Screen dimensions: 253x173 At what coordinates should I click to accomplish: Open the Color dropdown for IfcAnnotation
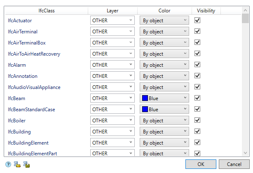[x=164, y=76]
